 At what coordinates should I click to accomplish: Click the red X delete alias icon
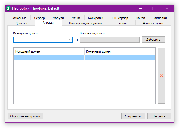162,76
